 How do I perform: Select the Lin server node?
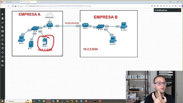pyautogui.click(x=31, y=44)
